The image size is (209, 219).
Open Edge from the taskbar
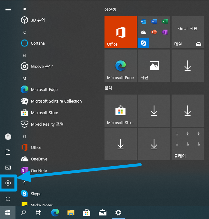(x=55, y=213)
